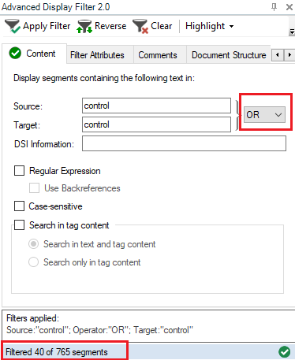
Task: Click the Apply Filter funnel icon
Action: tap(13, 26)
